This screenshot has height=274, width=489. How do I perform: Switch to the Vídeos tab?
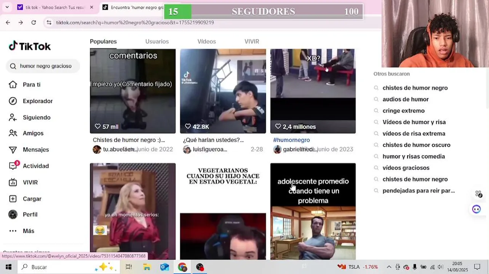[x=206, y=41]
